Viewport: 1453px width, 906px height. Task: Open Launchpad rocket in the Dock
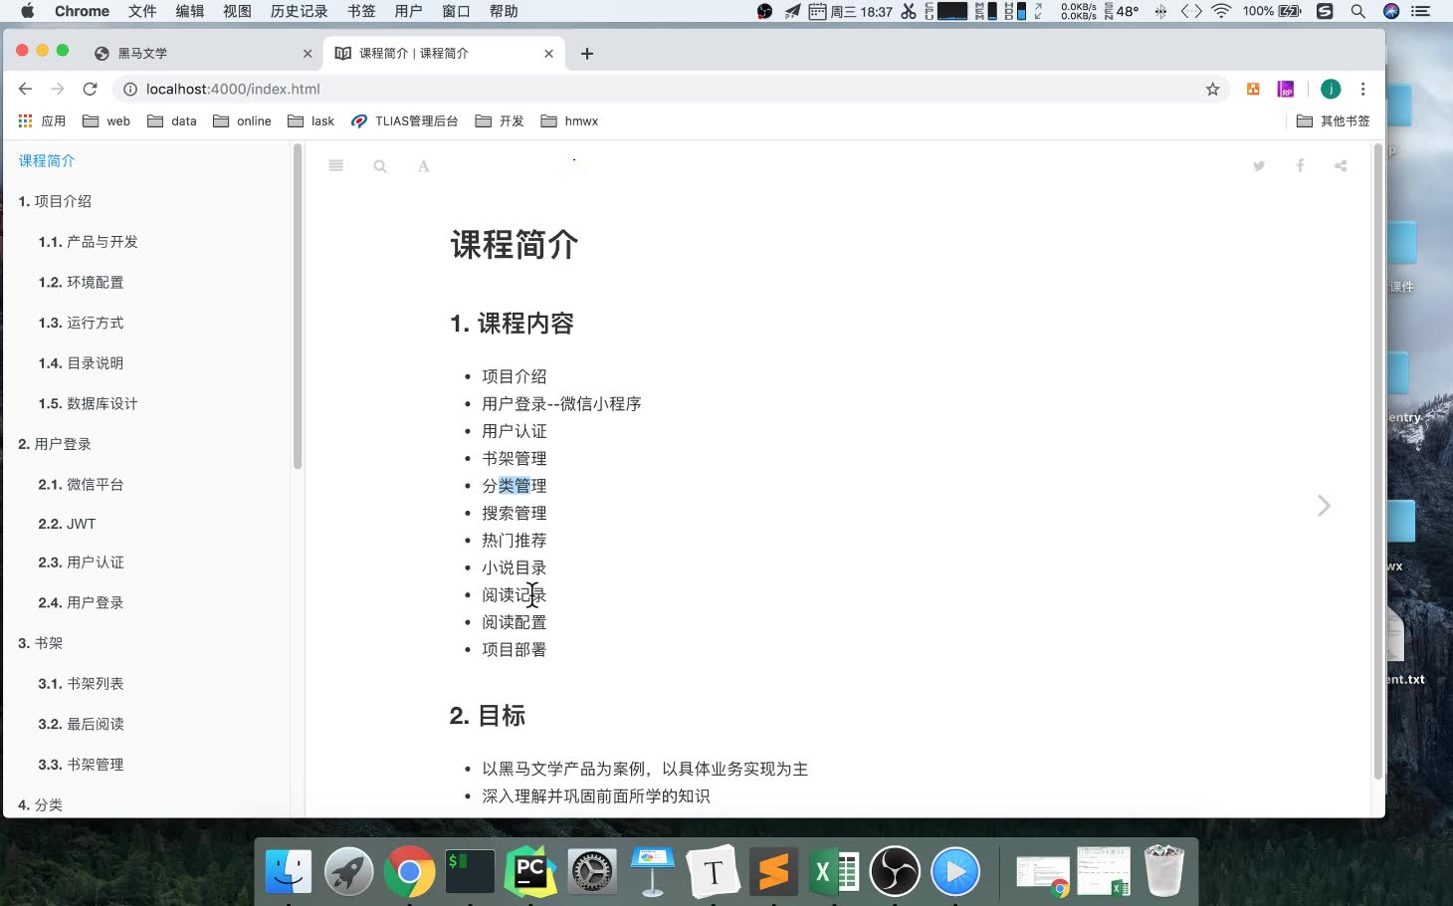[x=349, y=872]
